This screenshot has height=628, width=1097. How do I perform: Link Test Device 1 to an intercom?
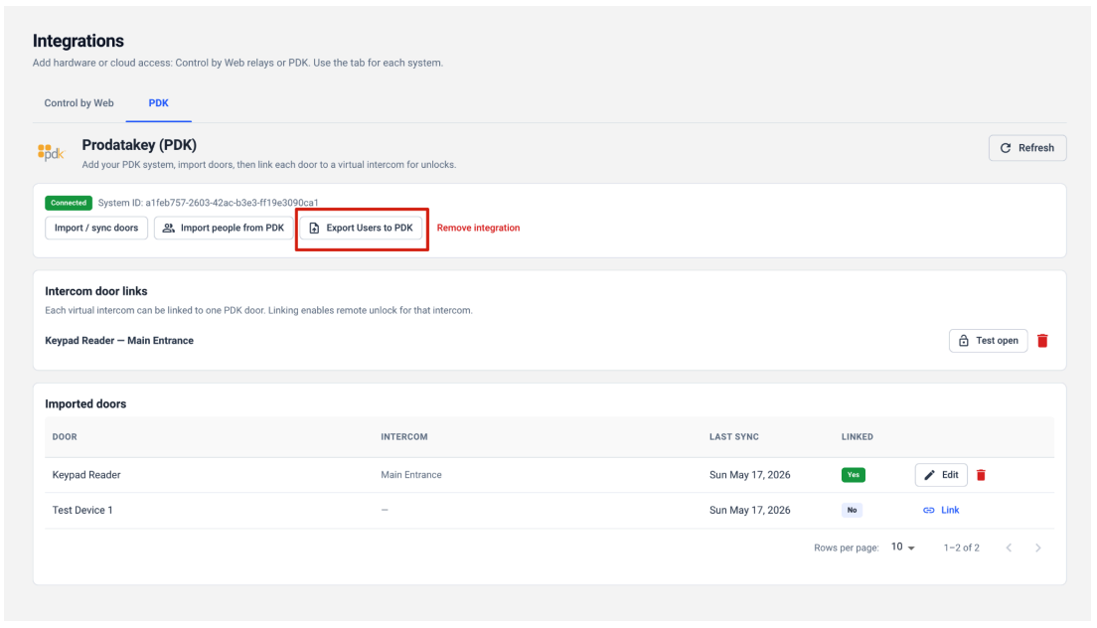941,510
